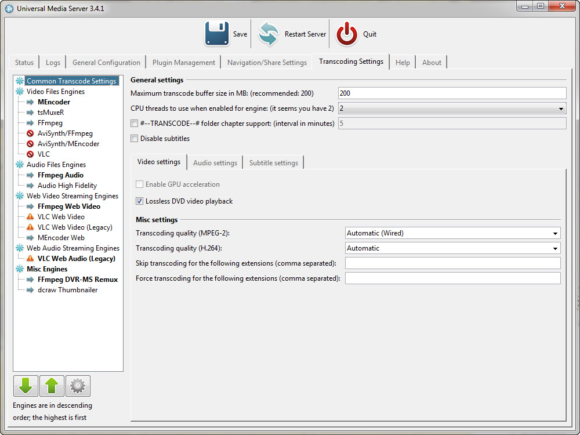Switch to Audio settings sub-tab
Viewport: 580px width, 435px height.
pyautogui.click(x=215, y=163)
